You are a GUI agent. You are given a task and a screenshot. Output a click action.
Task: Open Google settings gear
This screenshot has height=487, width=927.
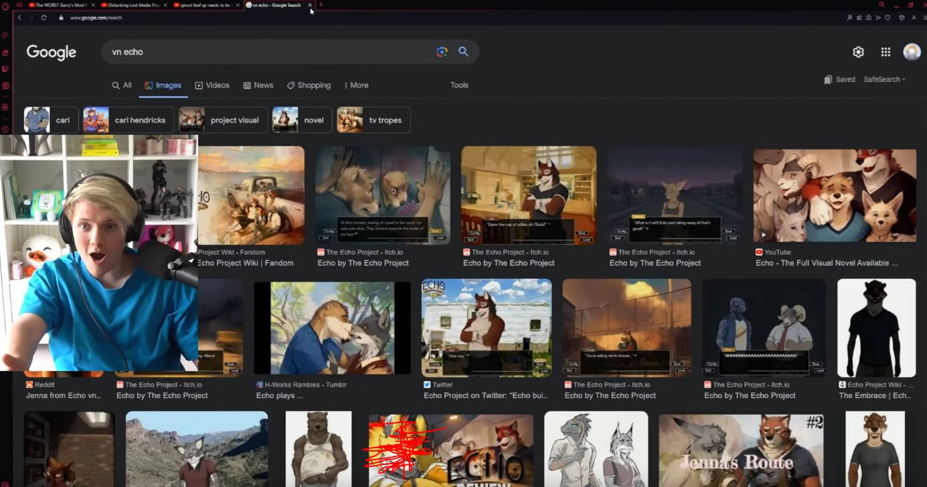coord(858,52)
